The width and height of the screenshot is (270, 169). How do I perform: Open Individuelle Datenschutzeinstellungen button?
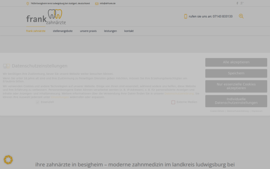[236, 101]
